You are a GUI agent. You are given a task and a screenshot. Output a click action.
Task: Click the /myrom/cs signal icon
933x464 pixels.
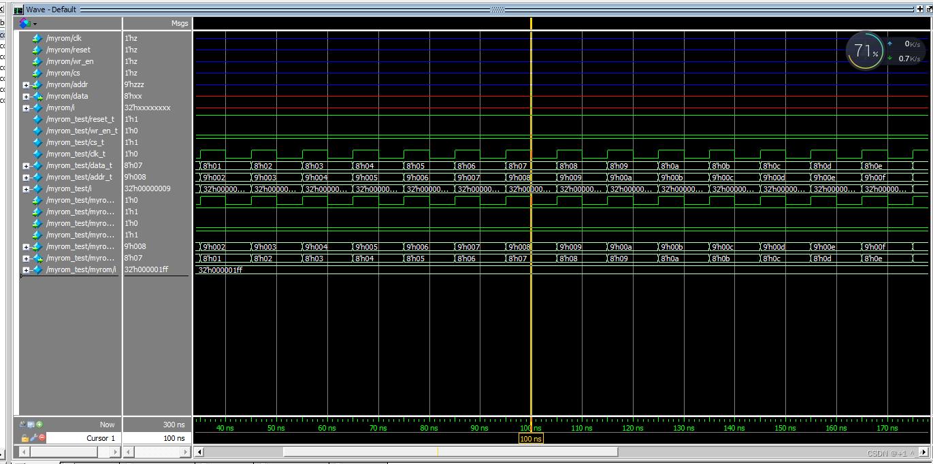(37, 73)
